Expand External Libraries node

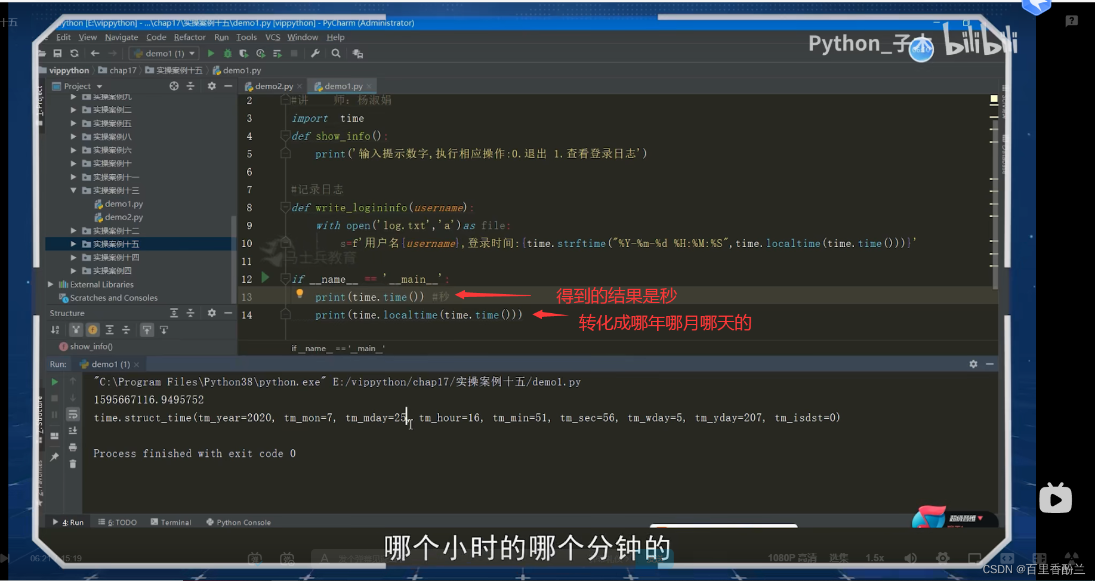tap(51, 285)
